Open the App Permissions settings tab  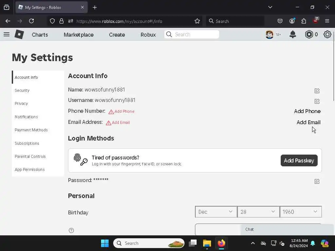(x=38, y=170)
